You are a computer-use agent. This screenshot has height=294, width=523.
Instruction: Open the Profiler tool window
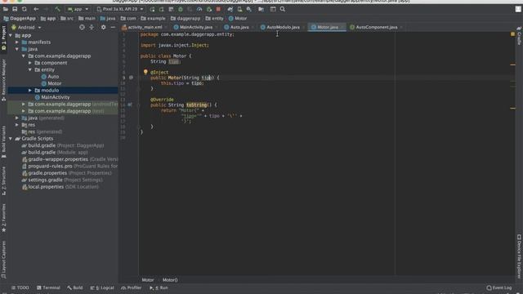pos(132,287)
